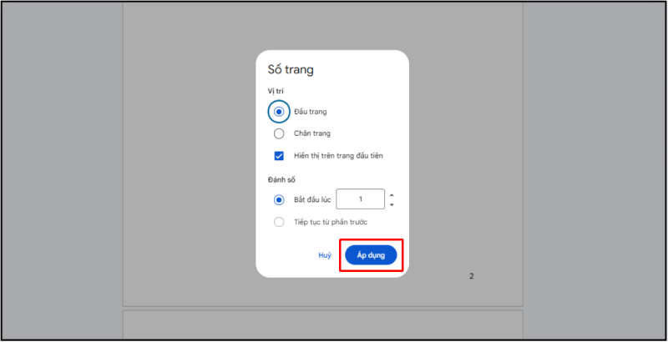Click the page number "2" on the document
668x342 pixels.
[x=471, y=276]
